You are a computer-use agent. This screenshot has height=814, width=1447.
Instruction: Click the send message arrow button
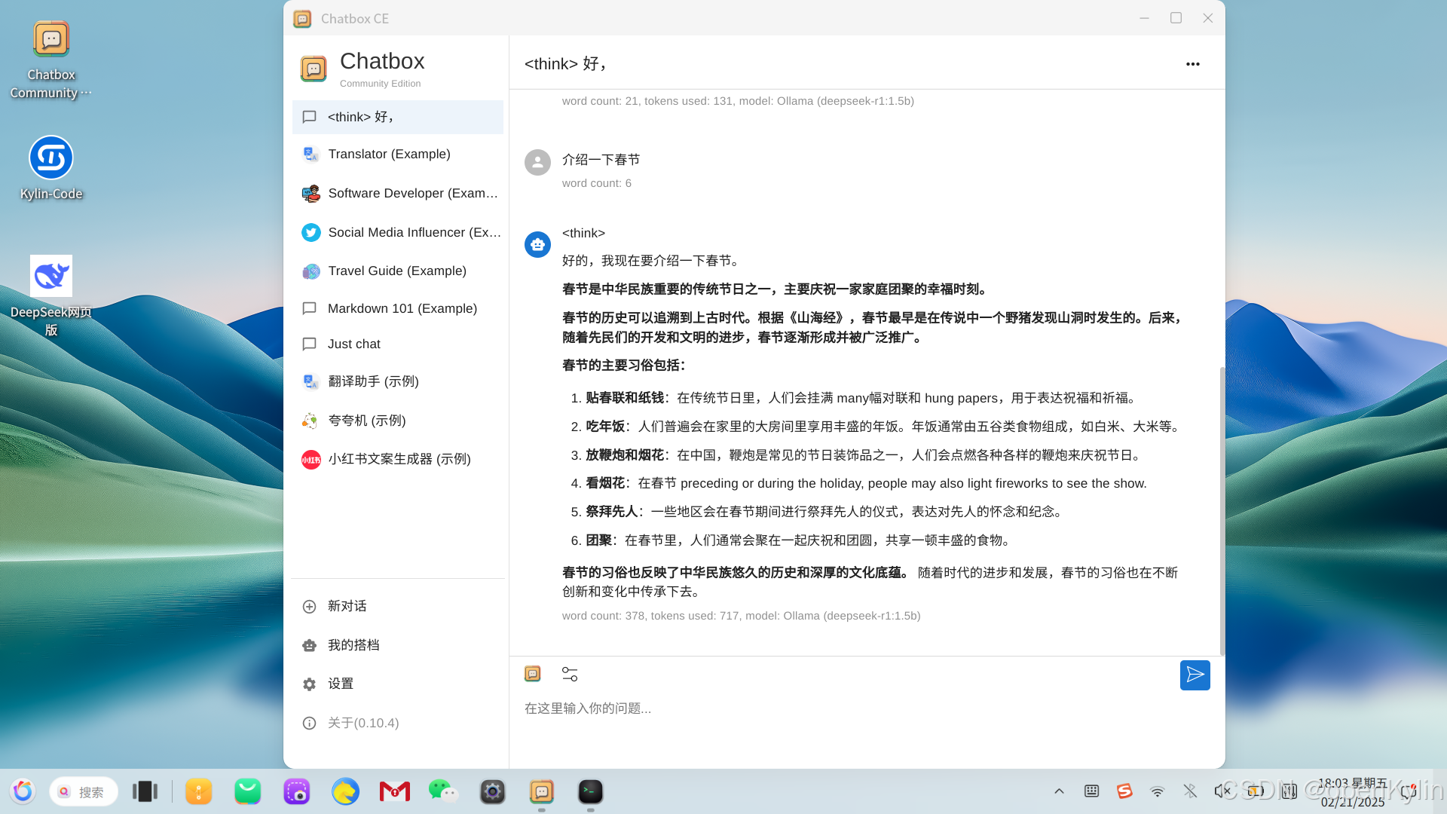[x=1195, y=675]
